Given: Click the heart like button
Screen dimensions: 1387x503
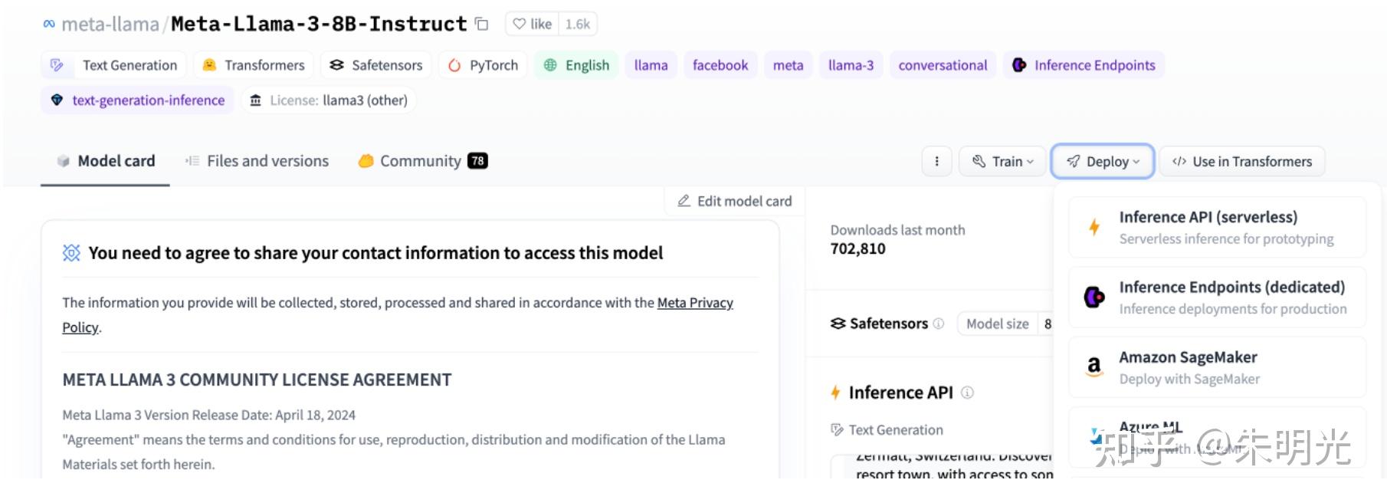Looking at the screenshot, I should point(533,25).
